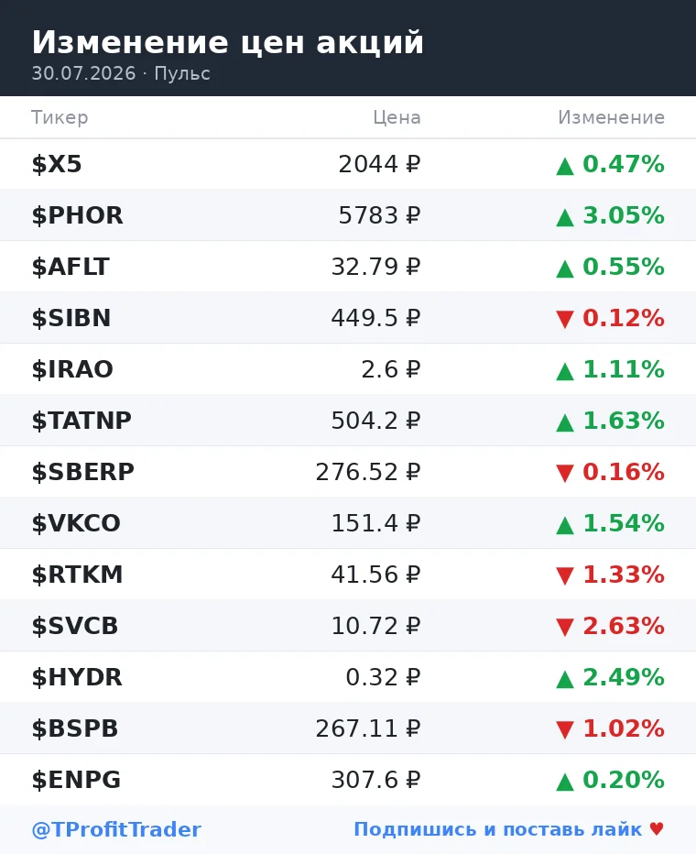
Task: Click the red down arrow in SVCB row
Action: 565,628
